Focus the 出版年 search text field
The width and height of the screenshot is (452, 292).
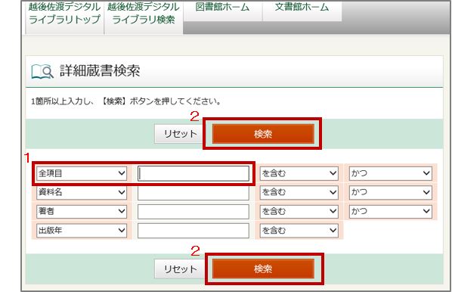point(193,231)
